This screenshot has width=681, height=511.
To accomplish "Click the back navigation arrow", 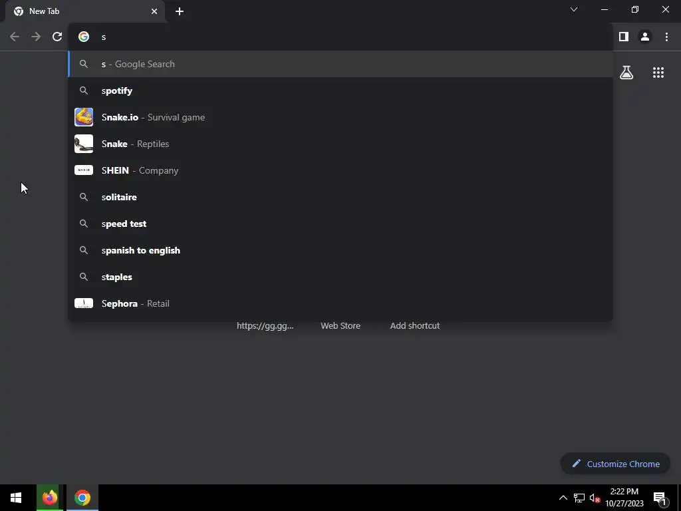I will tap(15, 37).
